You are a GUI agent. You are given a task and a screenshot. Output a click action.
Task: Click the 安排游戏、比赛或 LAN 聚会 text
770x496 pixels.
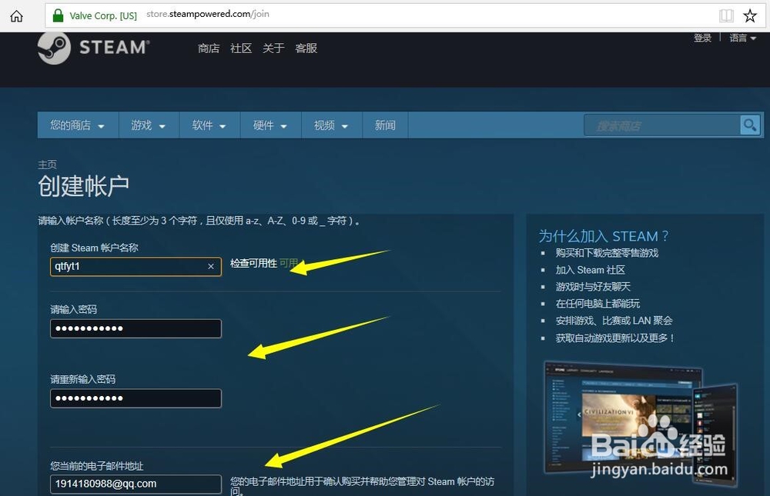(614, 321)
